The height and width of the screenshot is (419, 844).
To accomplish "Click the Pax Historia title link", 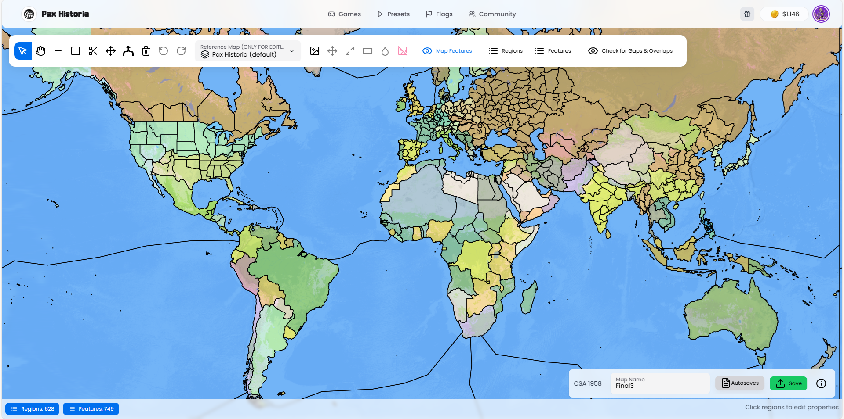I will [x=65, y=14].
